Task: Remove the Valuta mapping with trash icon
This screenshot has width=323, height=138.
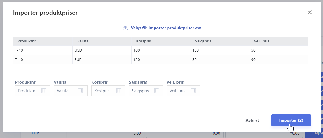Action: pos(81,91)
